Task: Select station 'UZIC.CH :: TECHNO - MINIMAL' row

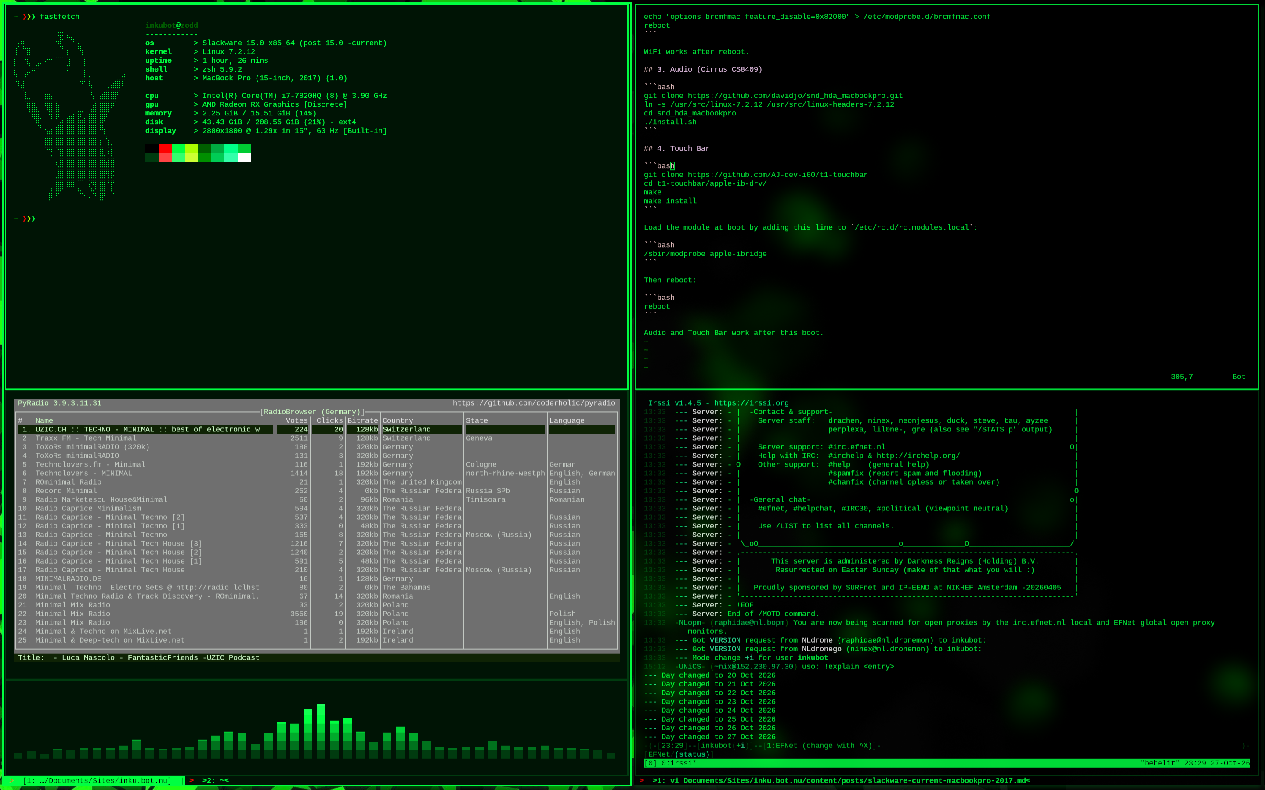Action: pyautogui.click(x=316, y=430)
